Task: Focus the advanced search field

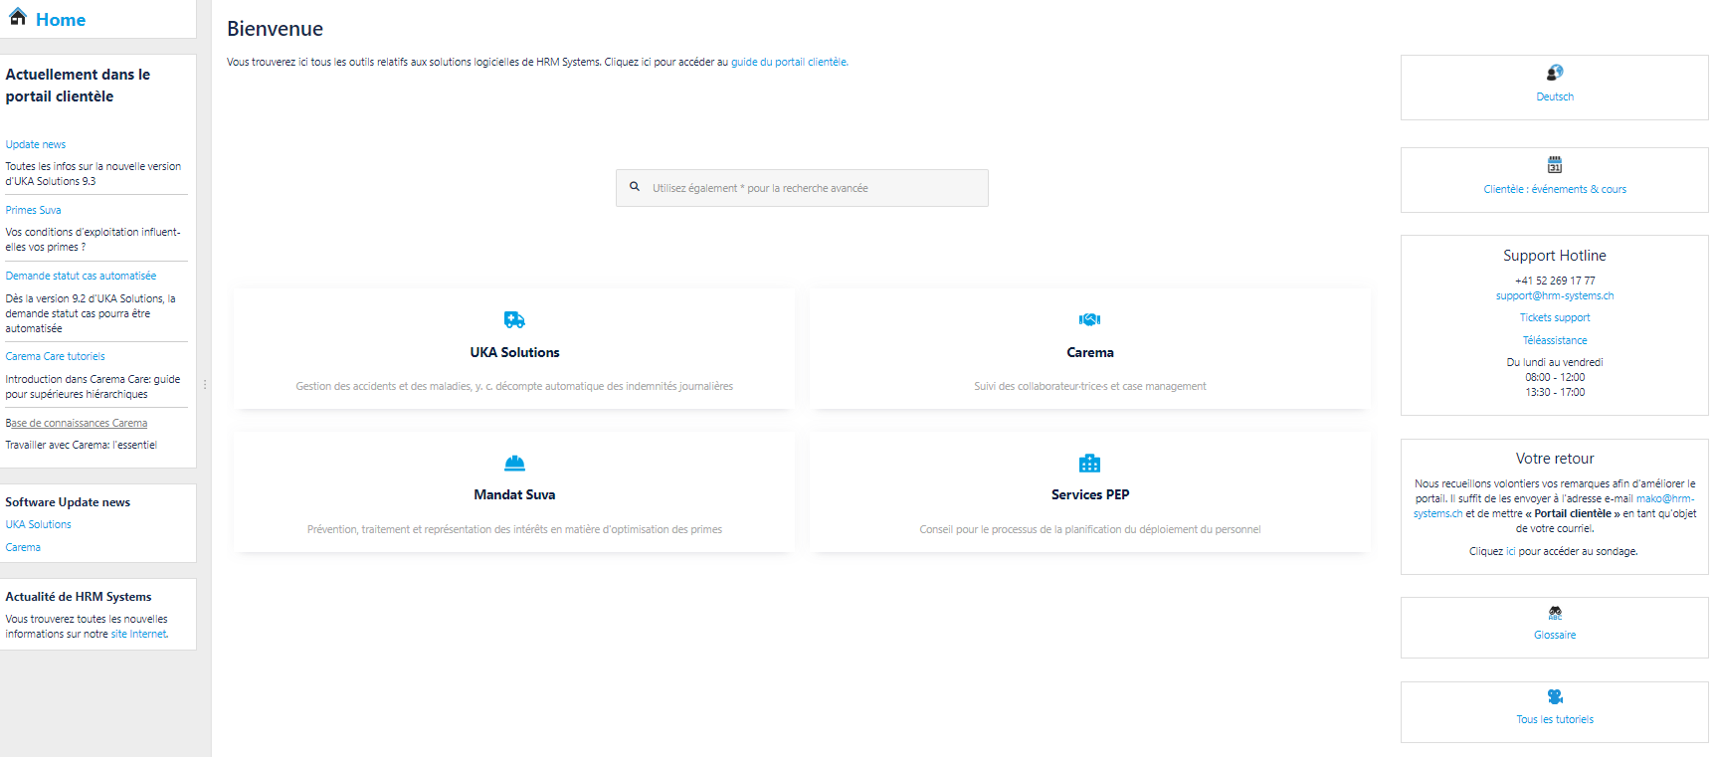Action: (x=802, y=188)
